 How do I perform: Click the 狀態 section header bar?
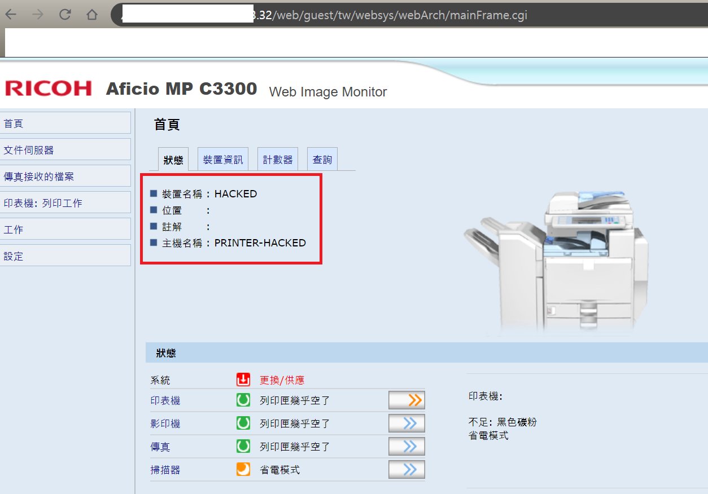(x=427, y=352)
